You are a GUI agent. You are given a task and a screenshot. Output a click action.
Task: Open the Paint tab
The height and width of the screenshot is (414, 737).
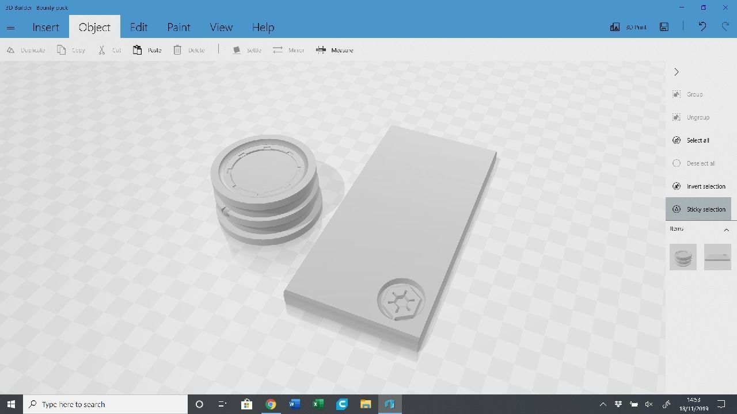(x=178, y=27)
